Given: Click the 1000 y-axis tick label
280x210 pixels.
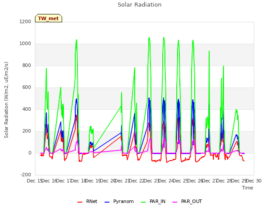Looking at the screenshot, I should click(25, 44).
